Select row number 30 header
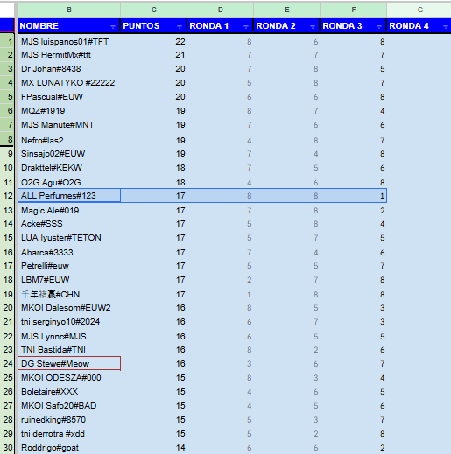Image resolution: width=451 pixels, height=454 pixels. click(7, 448)
